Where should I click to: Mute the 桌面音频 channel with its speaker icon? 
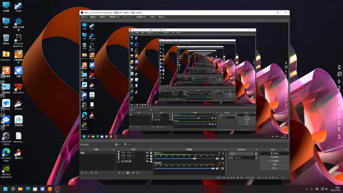(x=217, y=169)
